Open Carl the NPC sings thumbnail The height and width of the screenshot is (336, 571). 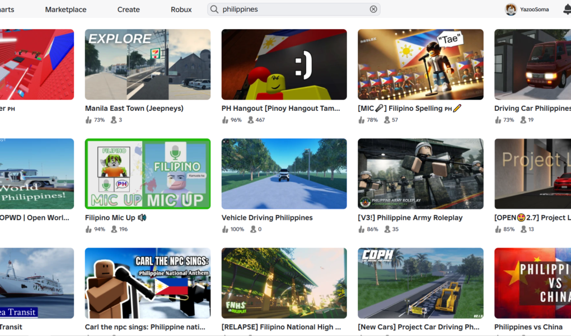(148, 283)
